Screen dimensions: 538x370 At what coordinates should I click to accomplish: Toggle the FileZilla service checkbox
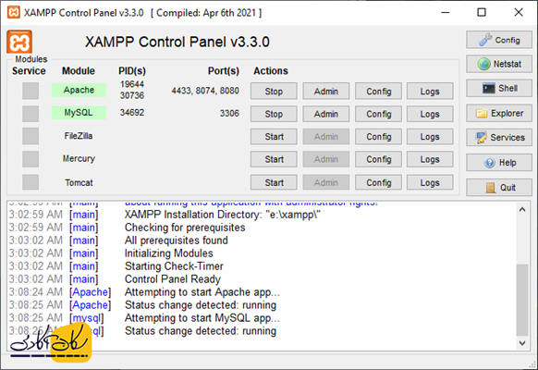pyautogui.click(x=31, y=136)
